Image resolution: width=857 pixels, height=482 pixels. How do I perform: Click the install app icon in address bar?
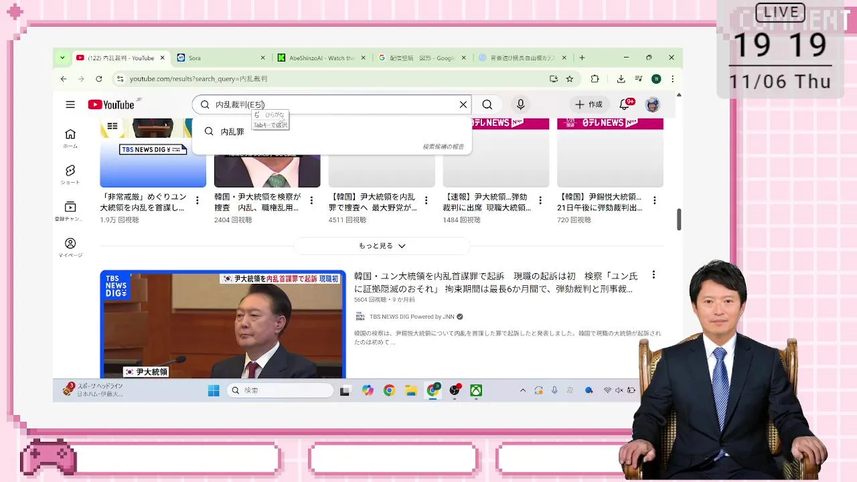554,78
